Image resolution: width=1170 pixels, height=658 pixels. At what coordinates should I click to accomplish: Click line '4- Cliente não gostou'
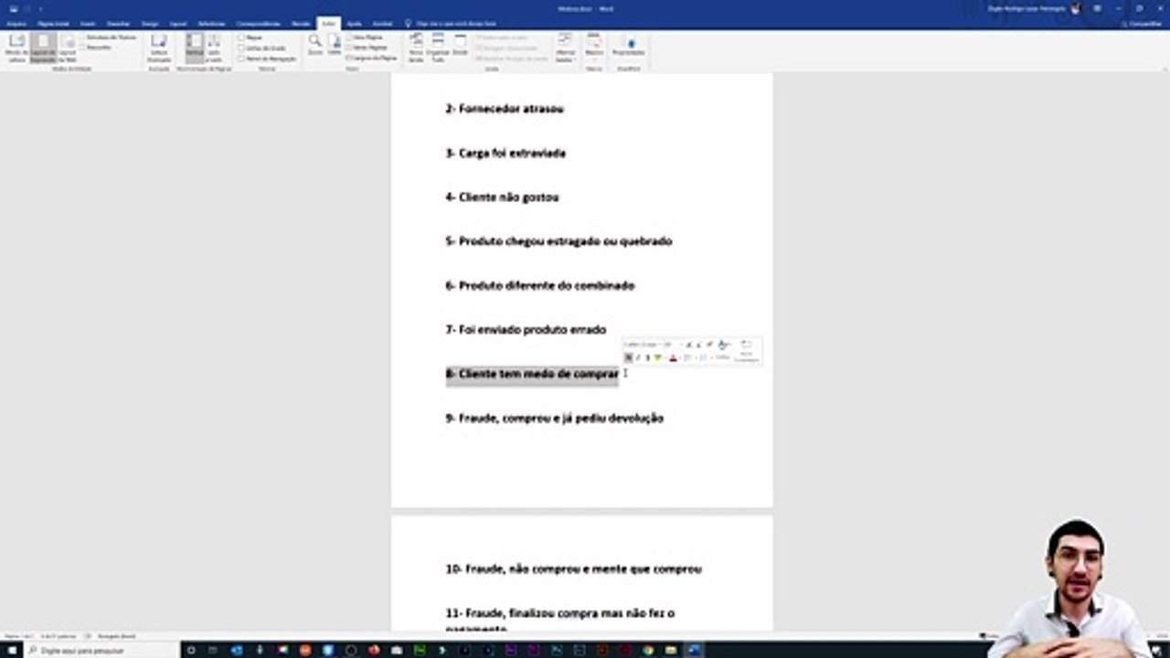(x=502, y=197)
